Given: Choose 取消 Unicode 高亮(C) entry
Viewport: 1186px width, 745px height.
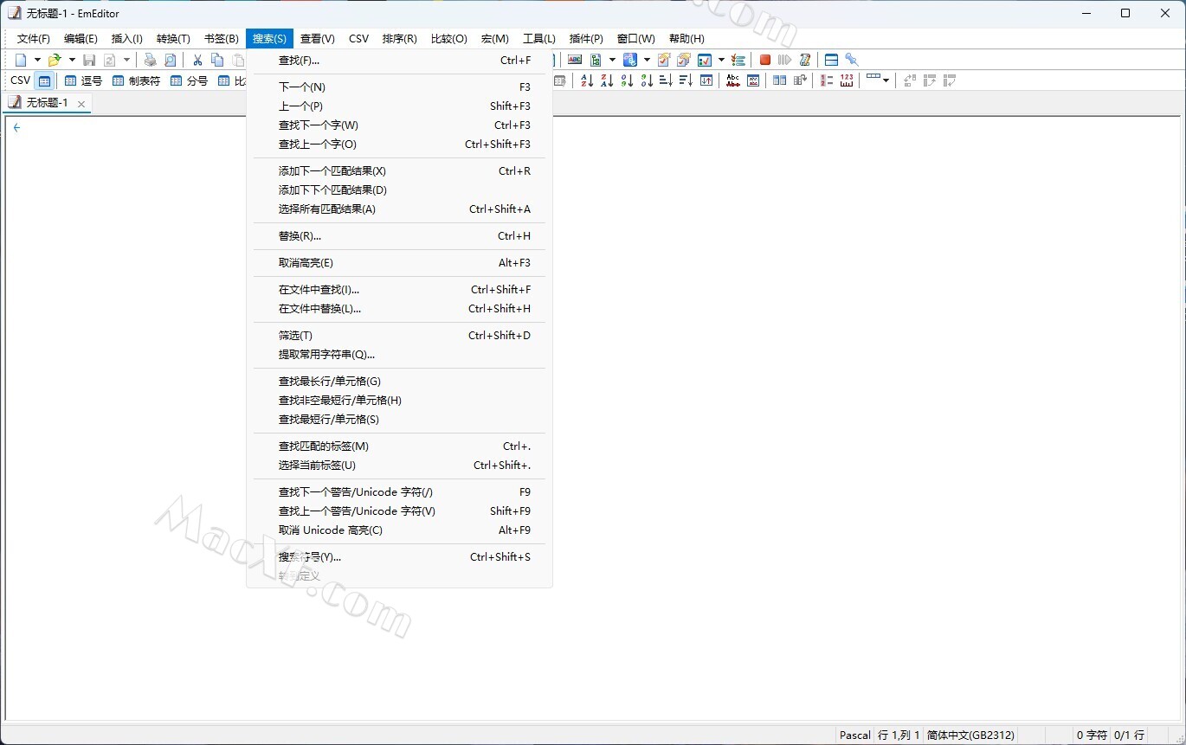Looking at the screenshot, I should pyautogui.click(x=399, y=530).
